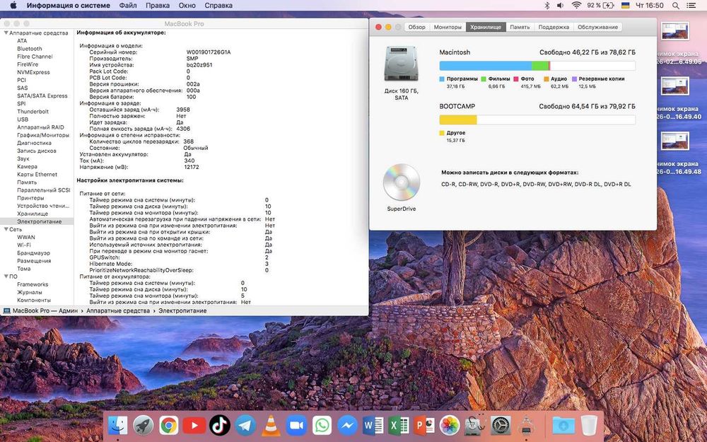
Task: Launch Microsoft Word from the Dock
Action: pyautogui.click(x=373, y=425)
